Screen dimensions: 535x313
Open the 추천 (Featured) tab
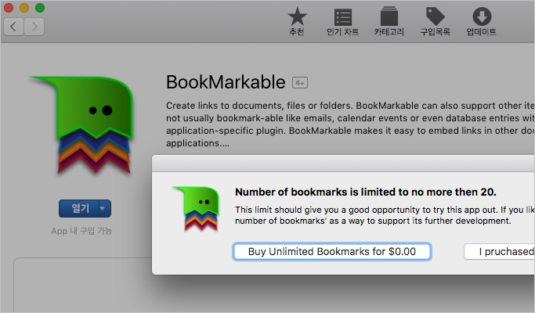coord(297,21)
